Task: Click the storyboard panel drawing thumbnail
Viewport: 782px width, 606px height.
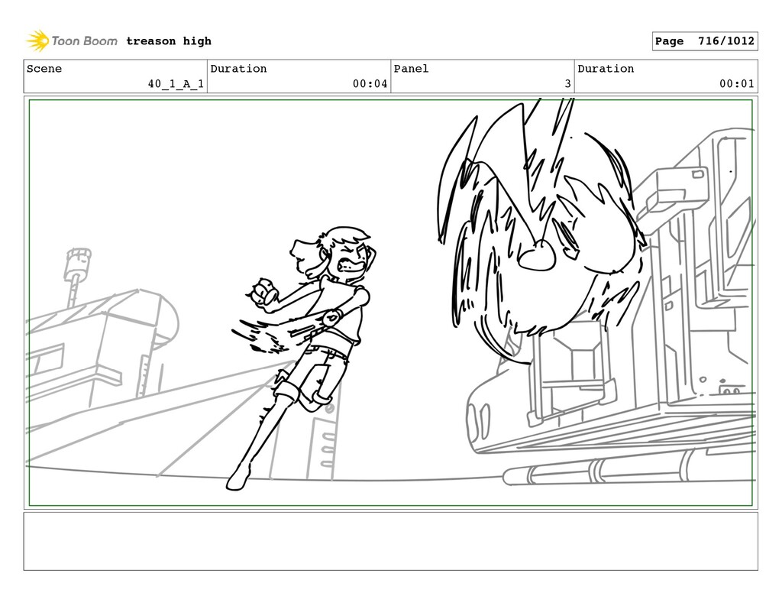Action: (x=390, y=303)
